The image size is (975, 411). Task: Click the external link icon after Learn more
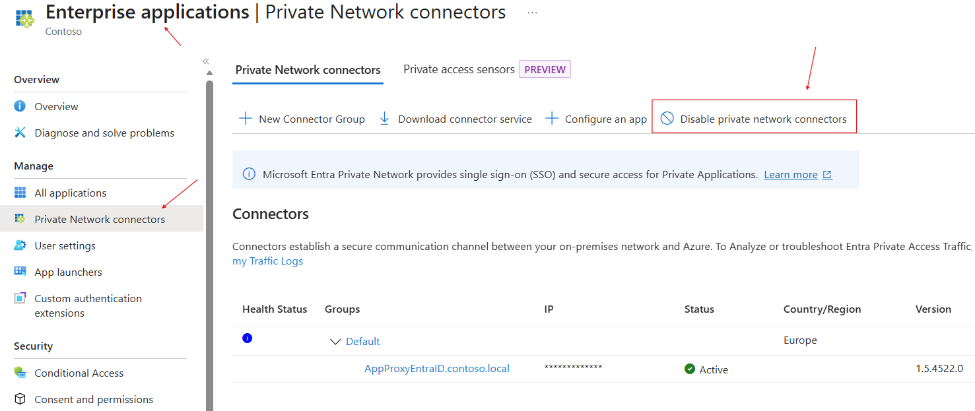tap(827, 175)
